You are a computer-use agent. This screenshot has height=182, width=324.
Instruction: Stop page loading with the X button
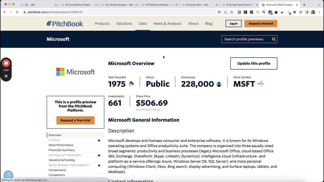(x=17, y=12)
